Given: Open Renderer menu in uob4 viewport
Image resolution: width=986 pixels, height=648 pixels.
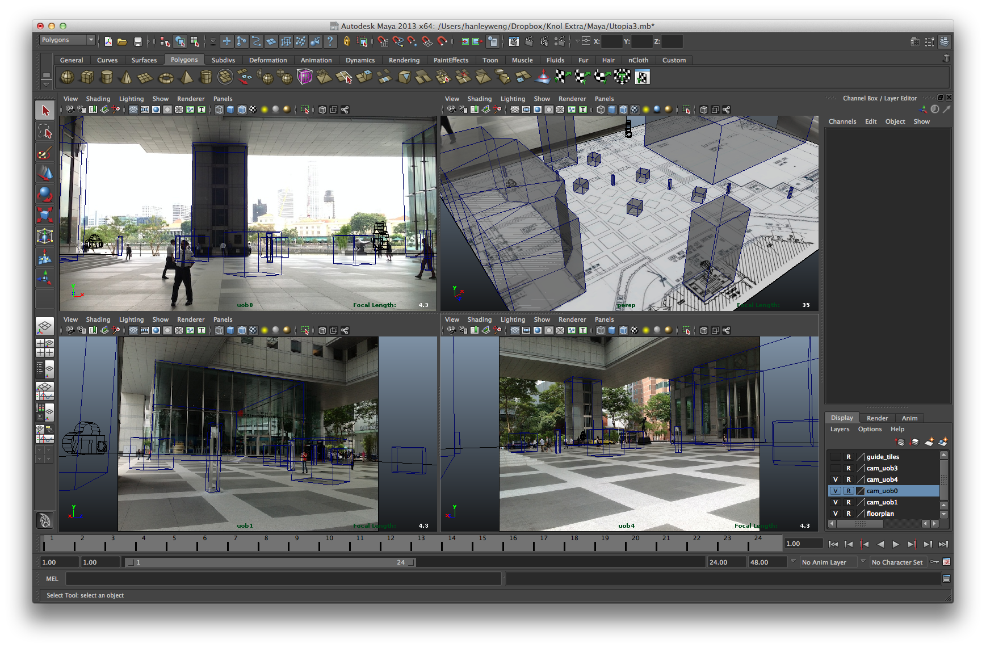Looking at the screenshot, I should pos(572,319).
